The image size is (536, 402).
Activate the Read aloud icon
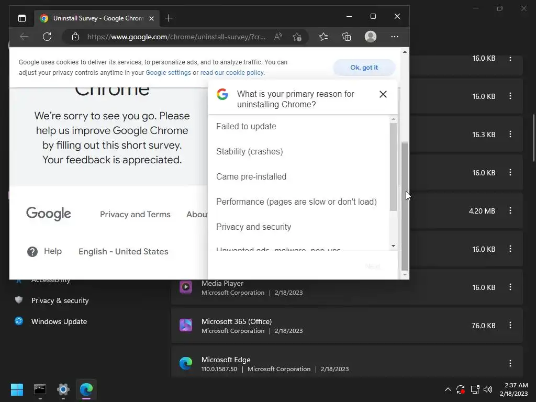[278, 37]
